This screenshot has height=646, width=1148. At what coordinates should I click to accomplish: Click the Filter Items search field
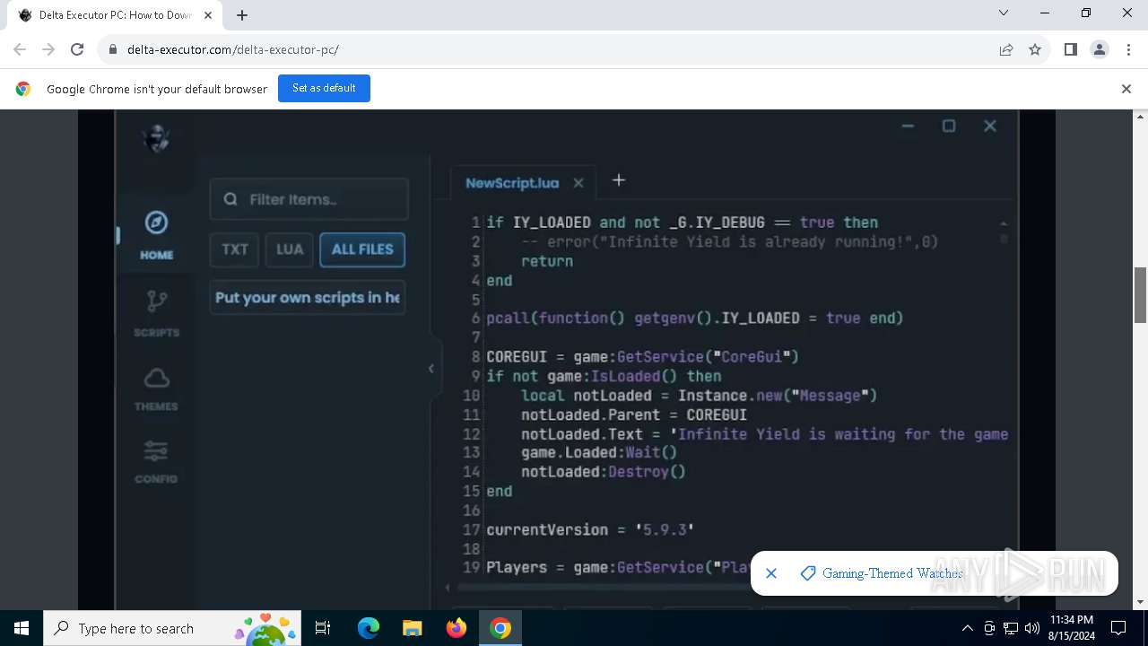(x=309, y=199)
